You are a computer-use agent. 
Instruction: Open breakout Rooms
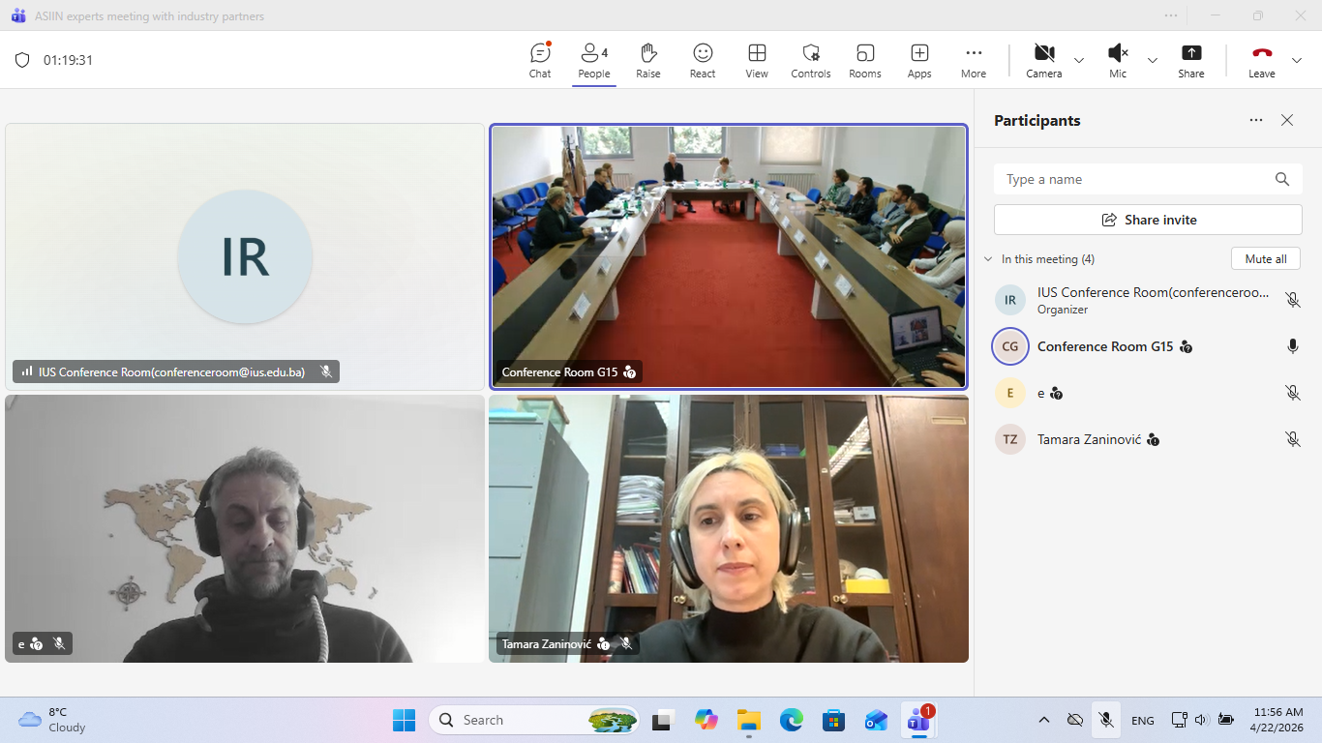[x=864, y=60]
